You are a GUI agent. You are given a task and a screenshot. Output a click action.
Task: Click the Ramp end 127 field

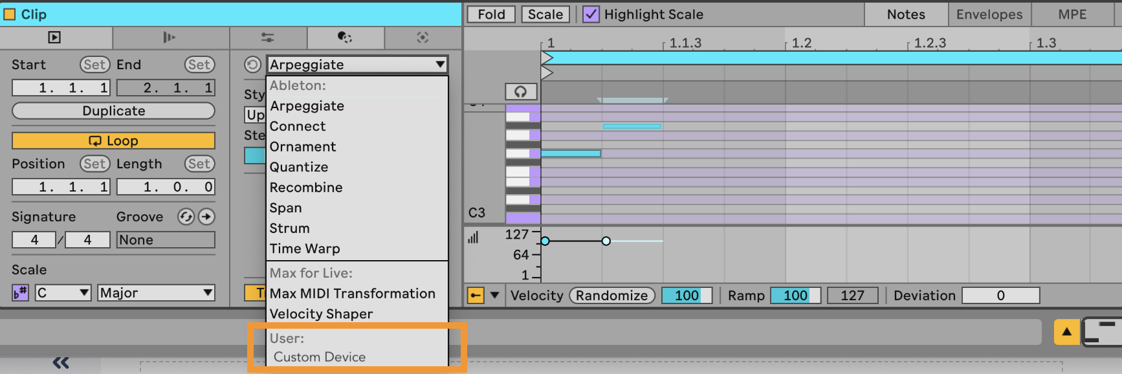(x=852, y=296)
